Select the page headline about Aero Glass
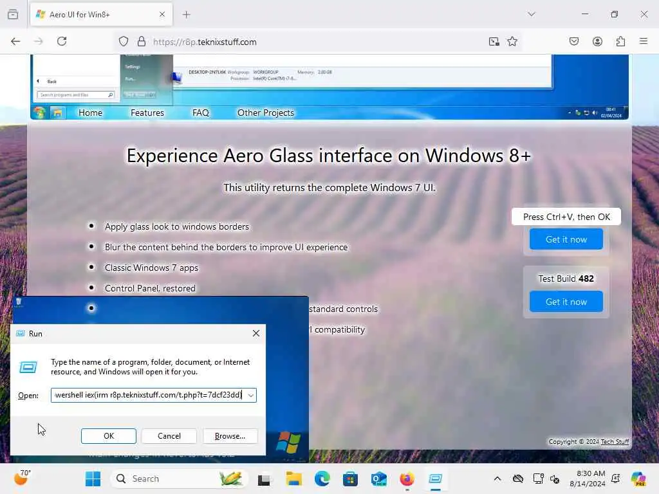The image size is (659, 494). pos(329,156)
